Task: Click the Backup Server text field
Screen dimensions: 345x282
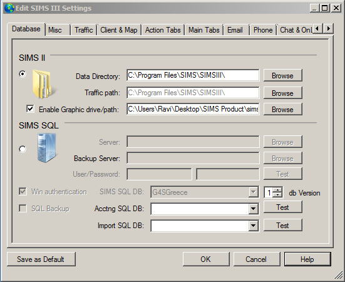Action: [193, 158]
